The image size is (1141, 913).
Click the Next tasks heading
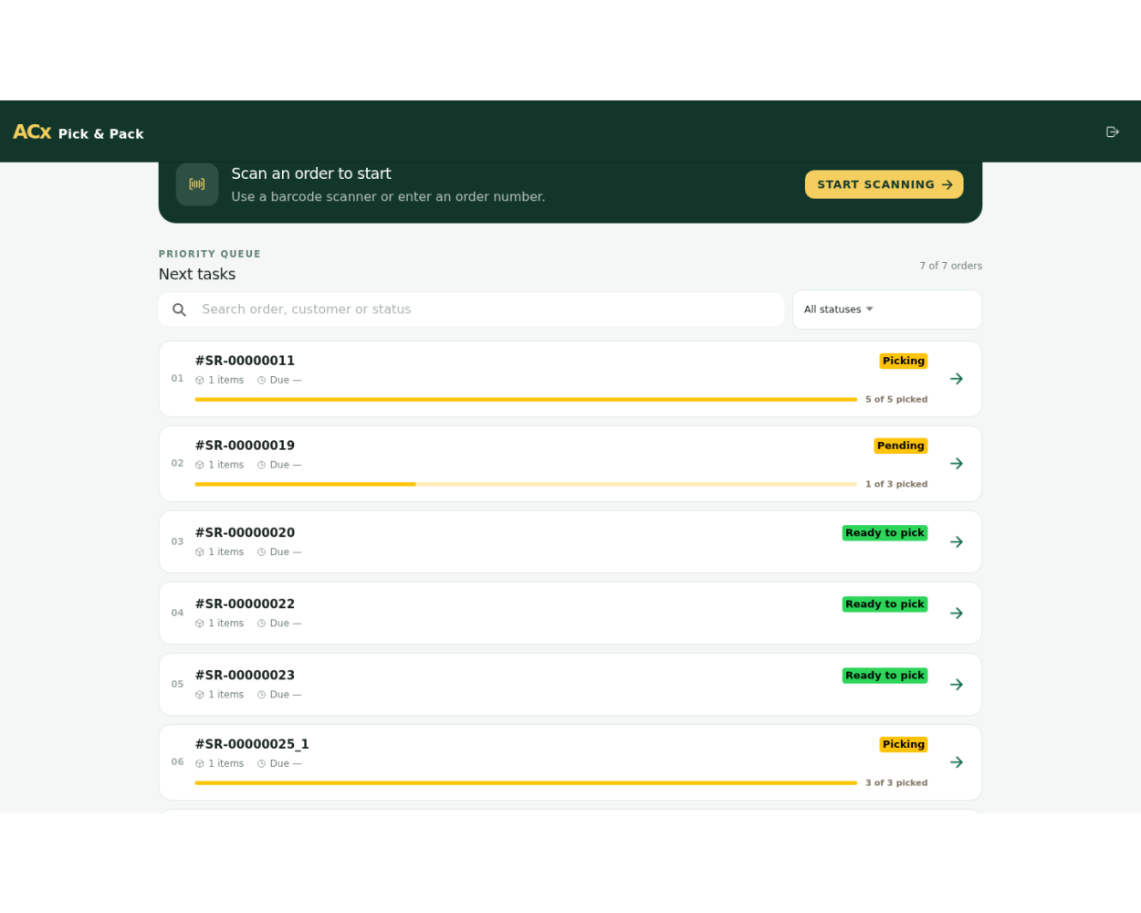[x=197, y=274]
